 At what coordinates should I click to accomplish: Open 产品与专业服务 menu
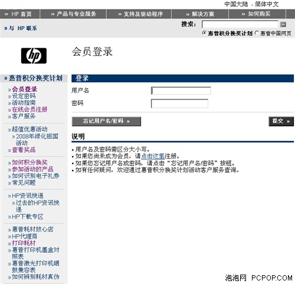73,14
